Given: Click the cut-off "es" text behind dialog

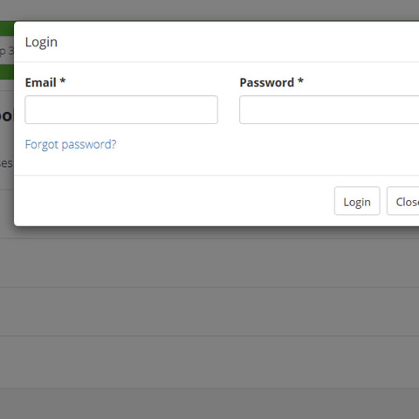Looking at the screenshot, I should [x=6, y=163].
